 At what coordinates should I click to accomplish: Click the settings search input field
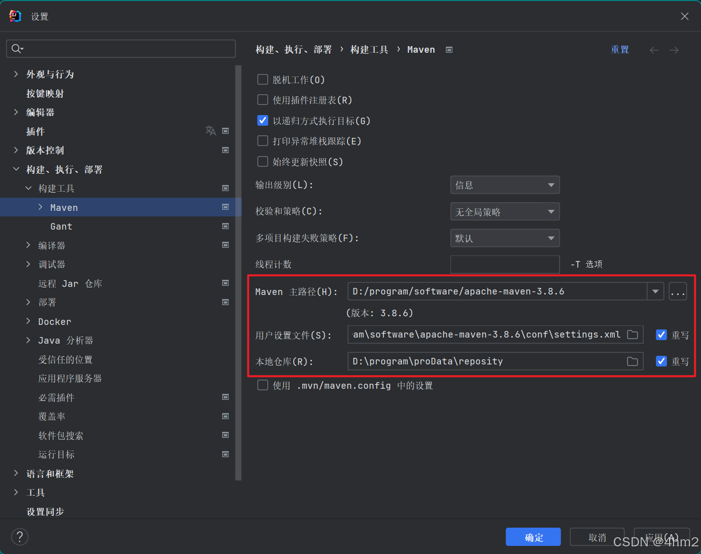tap(121, 49)
